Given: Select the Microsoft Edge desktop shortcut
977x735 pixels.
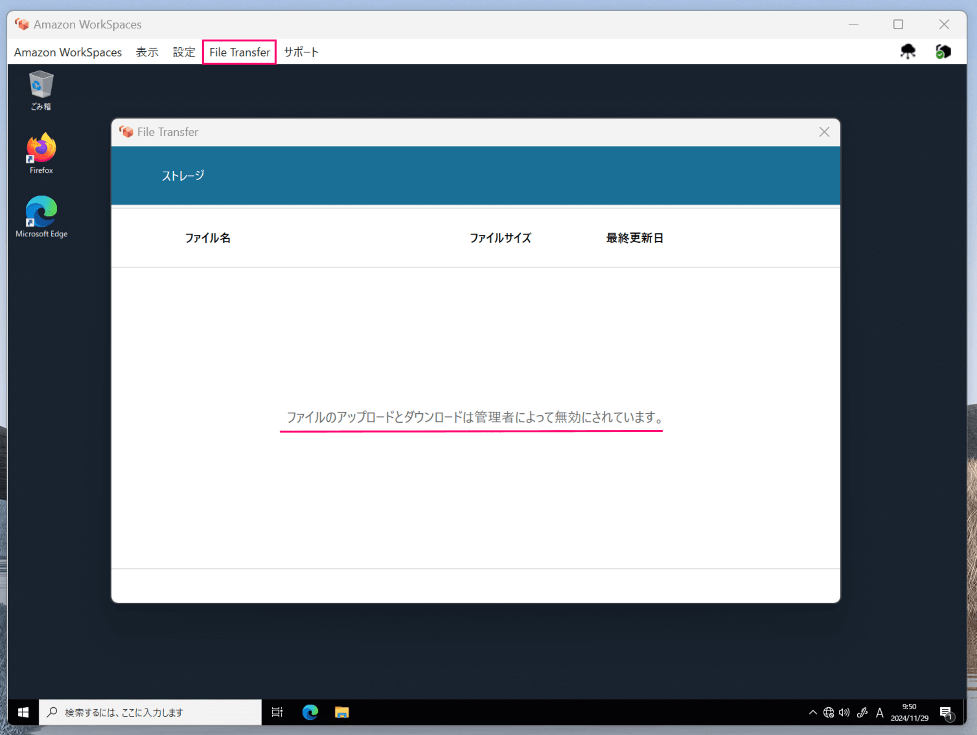Looking at the screenshot, I should pyautogui.click(x=42, y=217).
